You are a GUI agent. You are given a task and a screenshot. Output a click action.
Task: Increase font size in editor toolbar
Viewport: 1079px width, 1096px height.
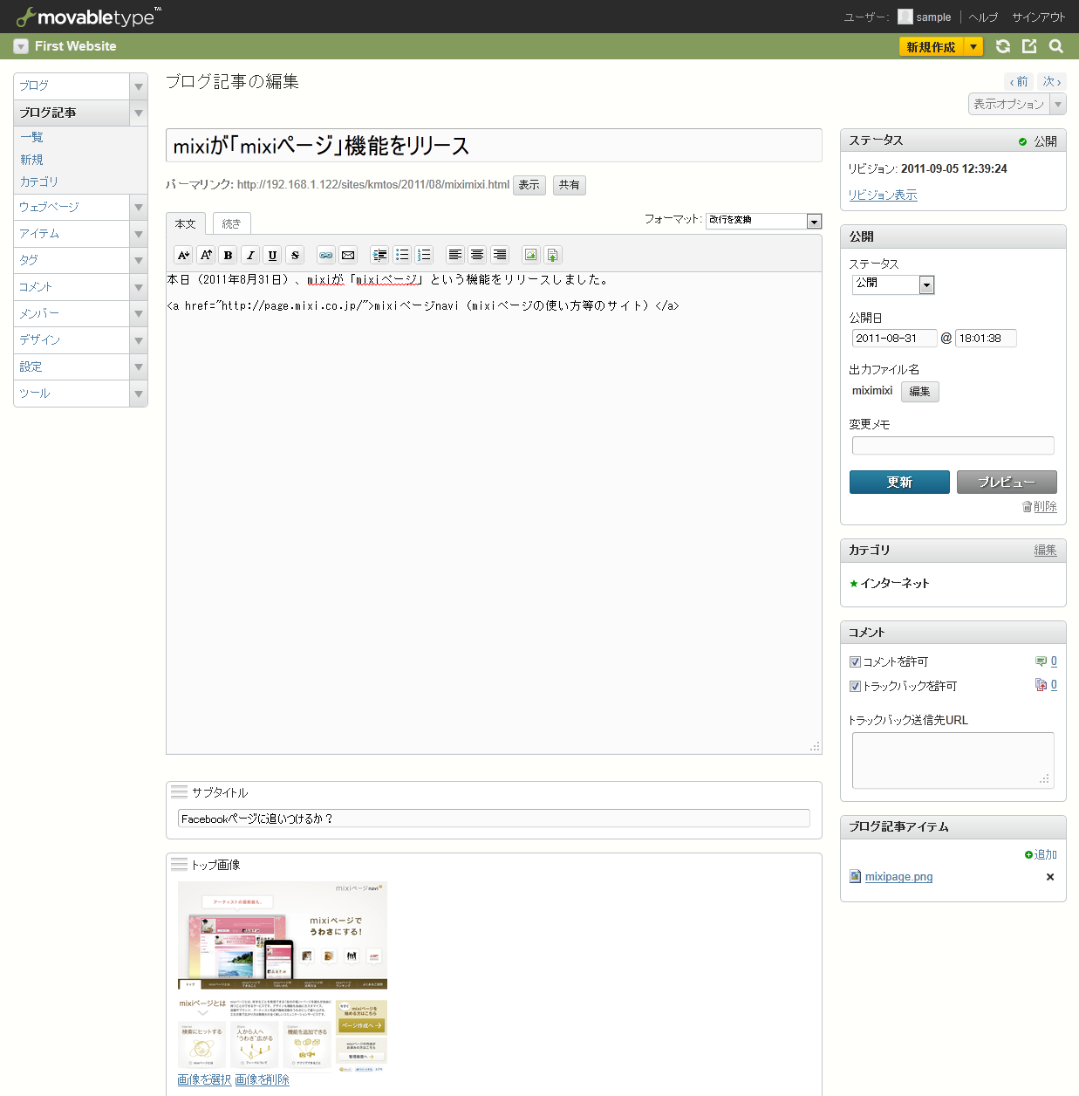(x=206, y=255)
